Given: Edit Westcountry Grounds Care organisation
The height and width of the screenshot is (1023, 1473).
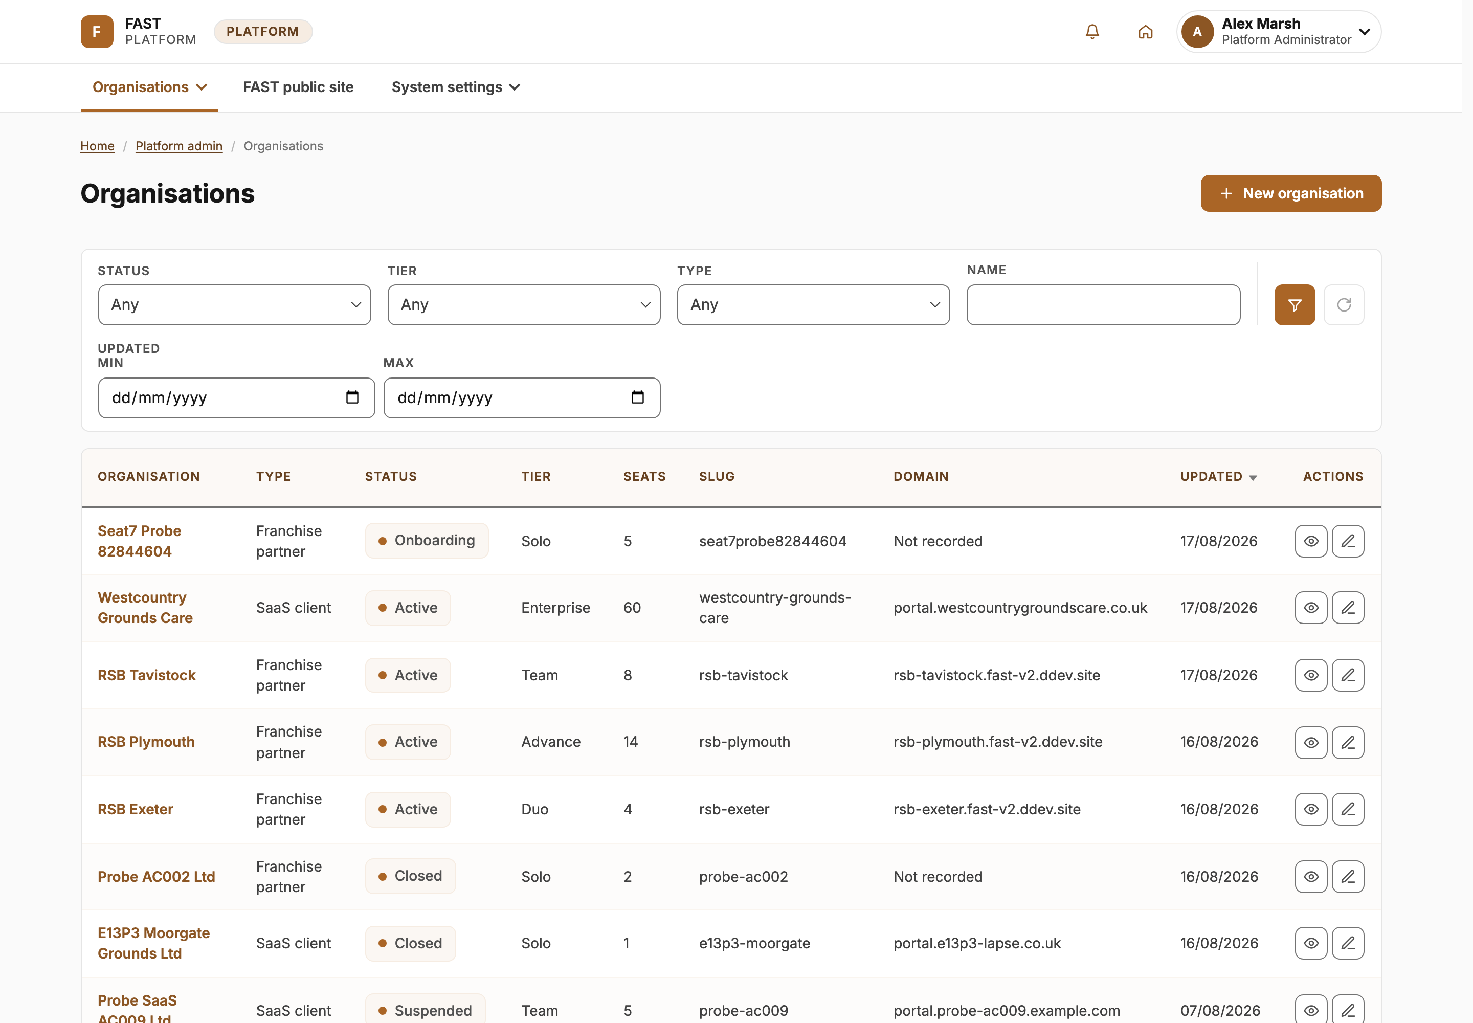Looking at the screenshot, I should click(1347, 608).
